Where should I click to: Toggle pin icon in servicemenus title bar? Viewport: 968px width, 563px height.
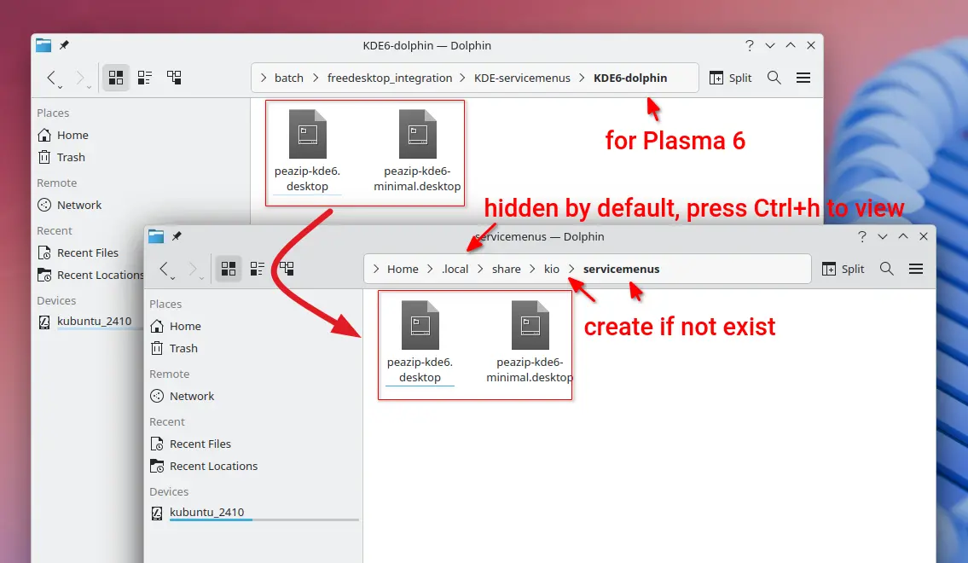pos(177,236)
